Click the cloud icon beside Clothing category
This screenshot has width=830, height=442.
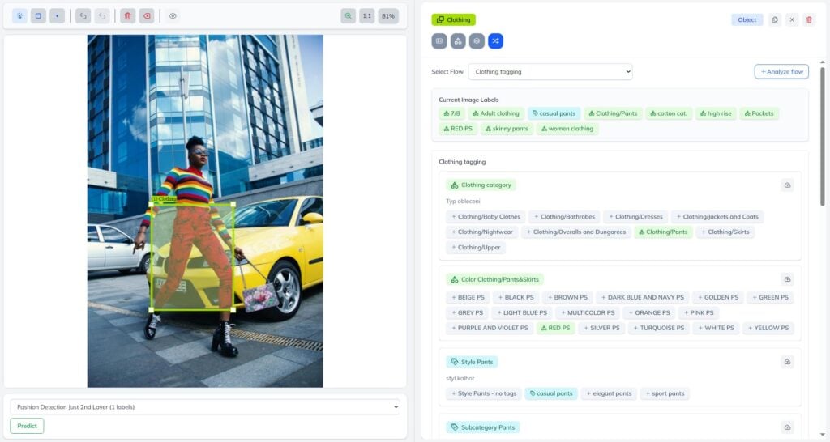pyautogui.click(x=786, y=185)
